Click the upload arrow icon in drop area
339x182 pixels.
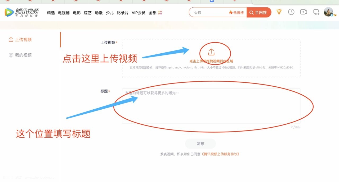211,52
